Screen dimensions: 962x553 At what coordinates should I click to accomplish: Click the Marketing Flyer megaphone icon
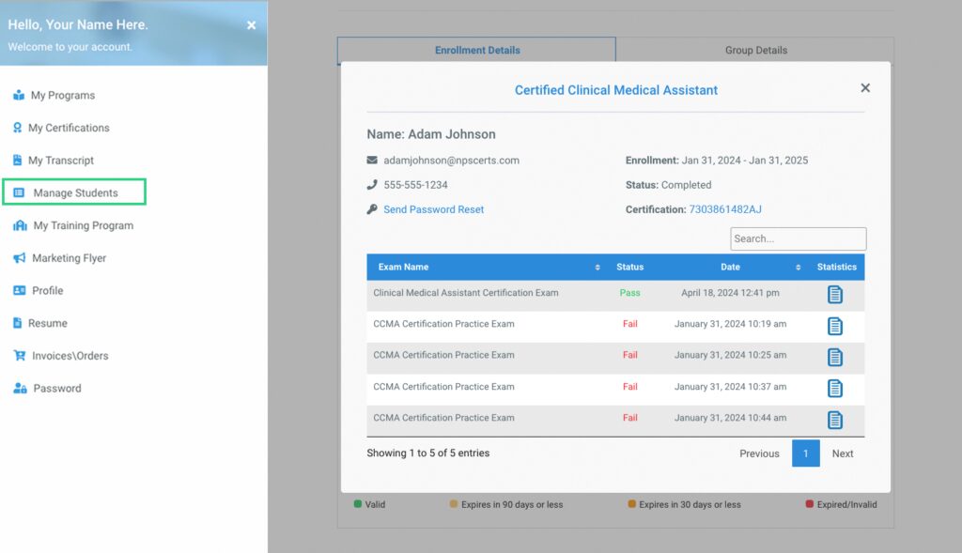(20, 258)
